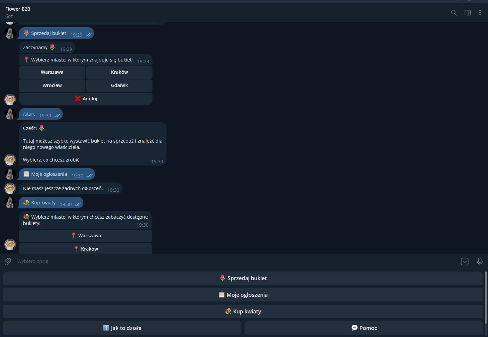Tap Moje ogłoszenia keyboard button

pos(243,295)
